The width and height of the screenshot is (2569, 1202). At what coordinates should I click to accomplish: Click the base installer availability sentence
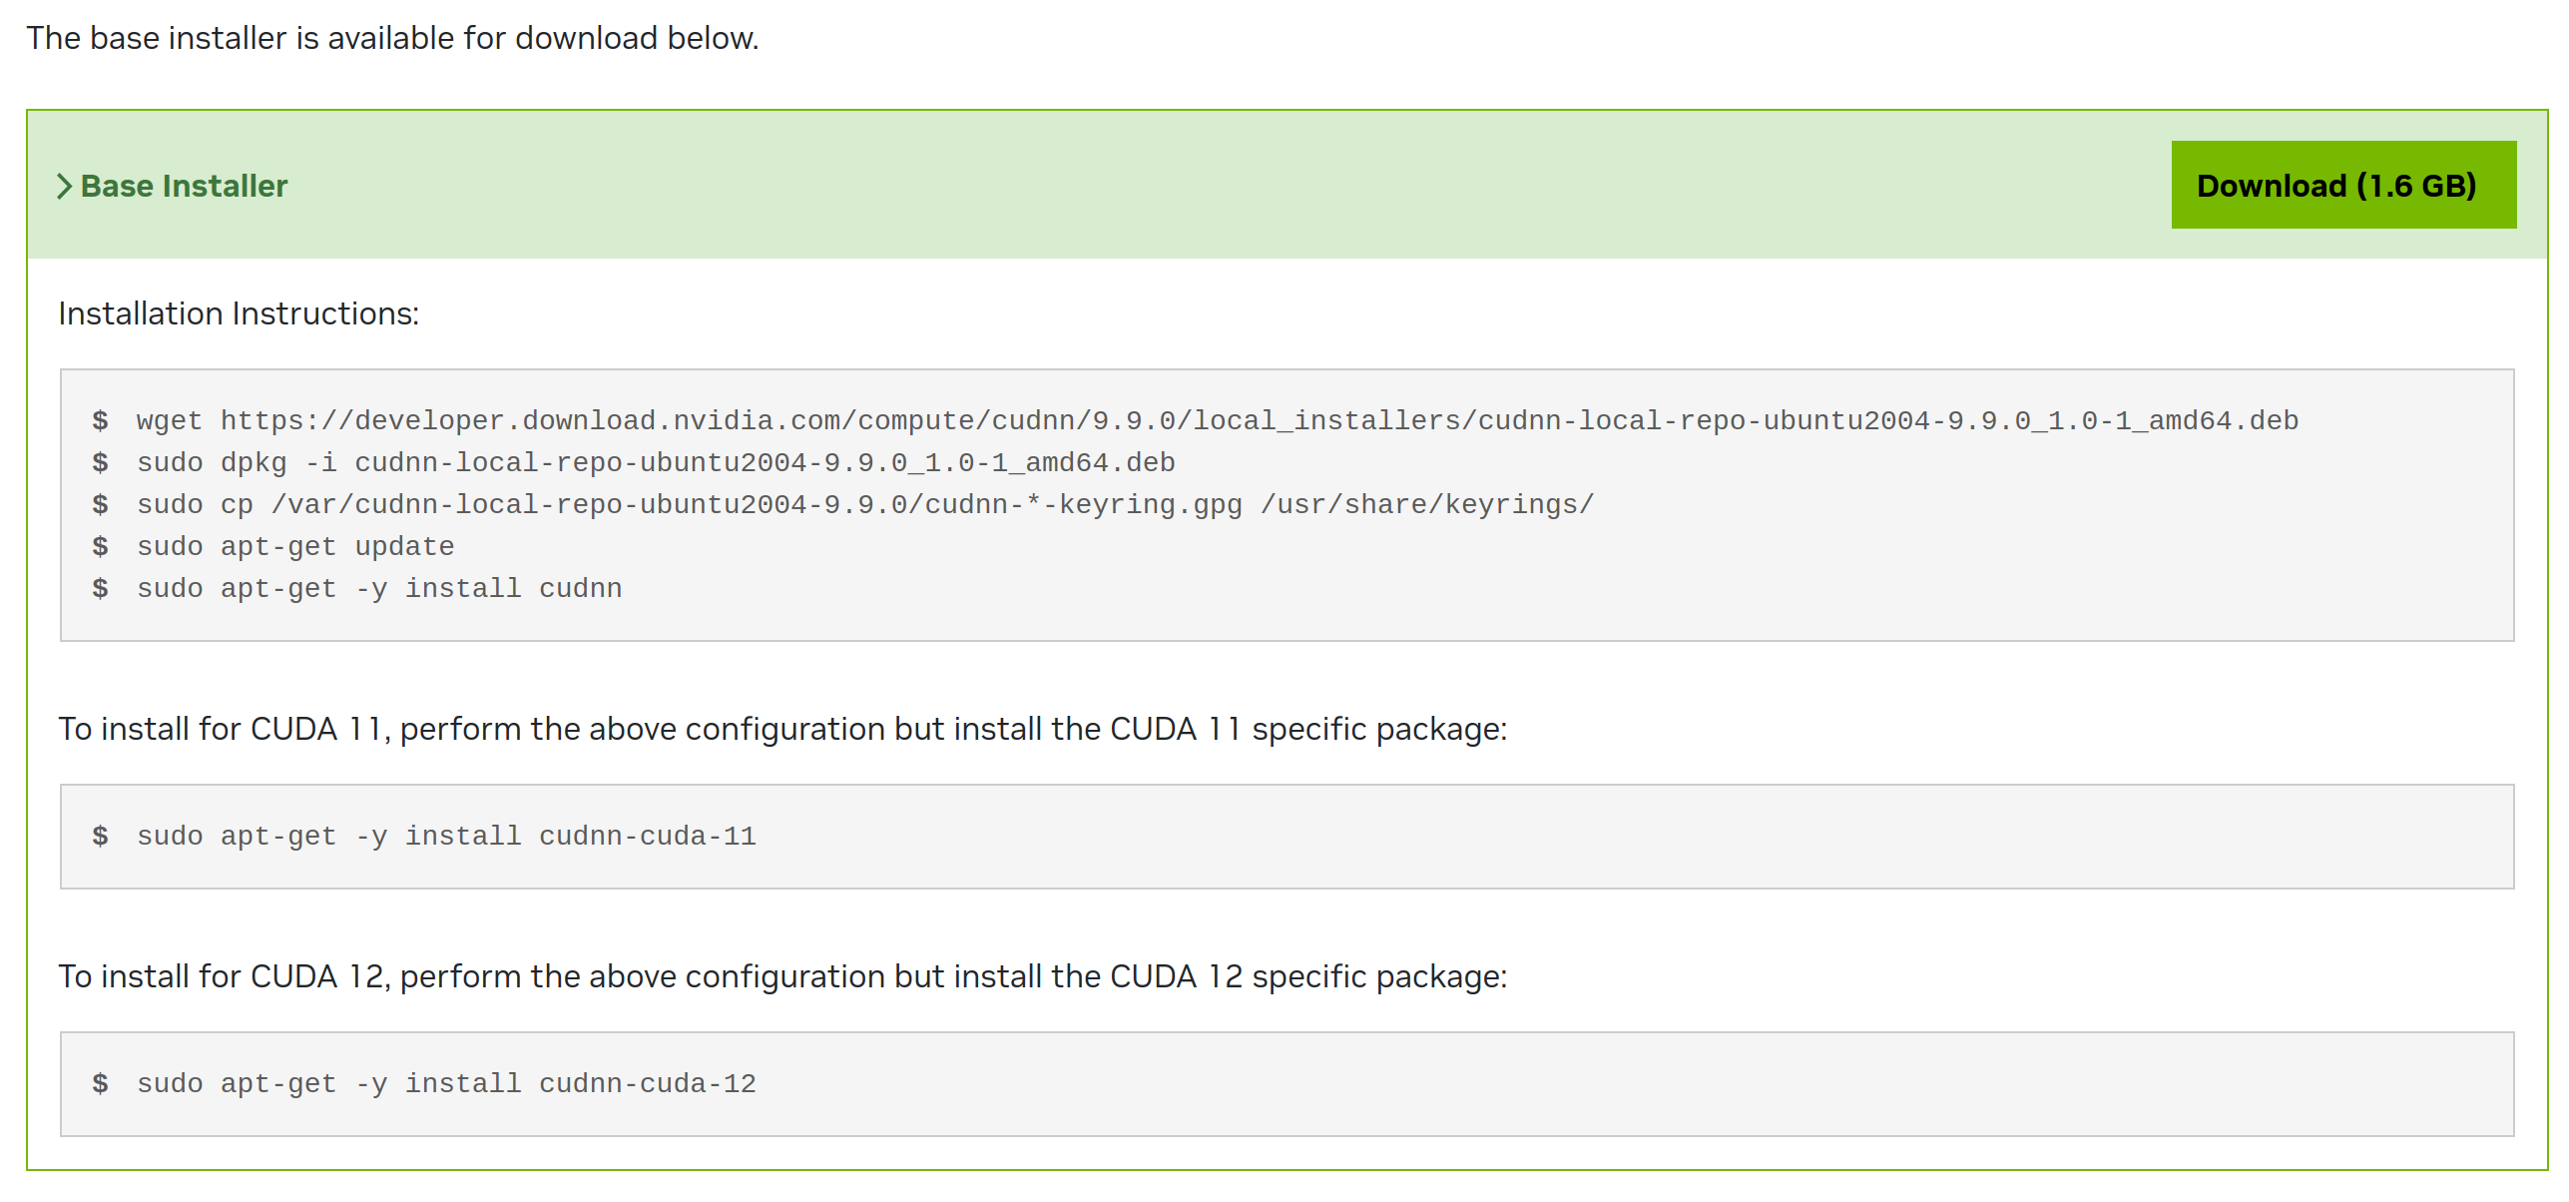coord(392,38)
